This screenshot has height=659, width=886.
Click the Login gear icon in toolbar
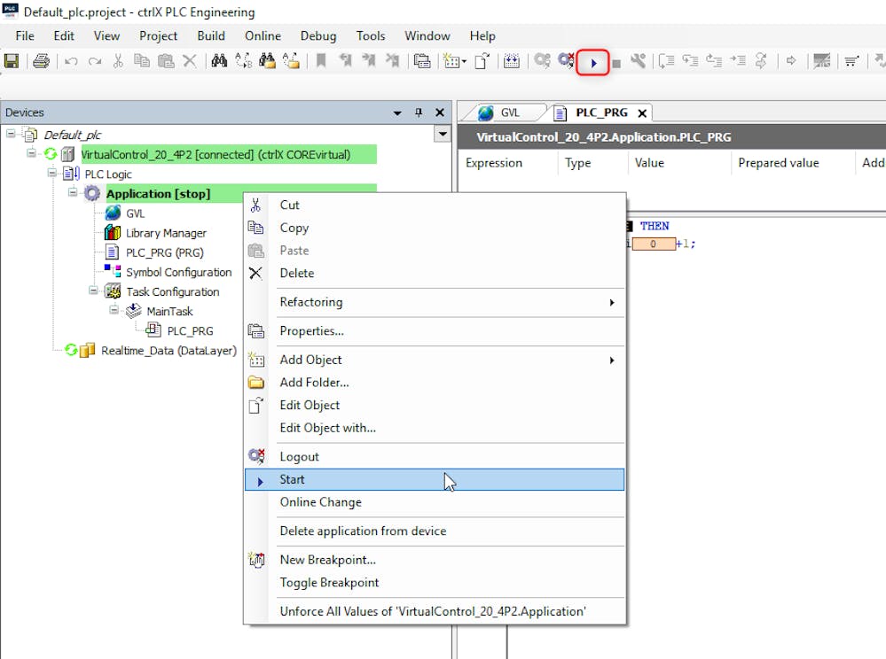click(x=543, y=61)
